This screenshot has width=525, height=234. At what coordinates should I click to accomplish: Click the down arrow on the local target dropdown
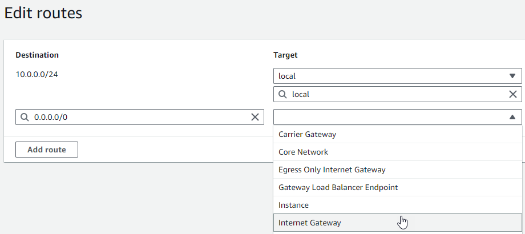(512, 76)
